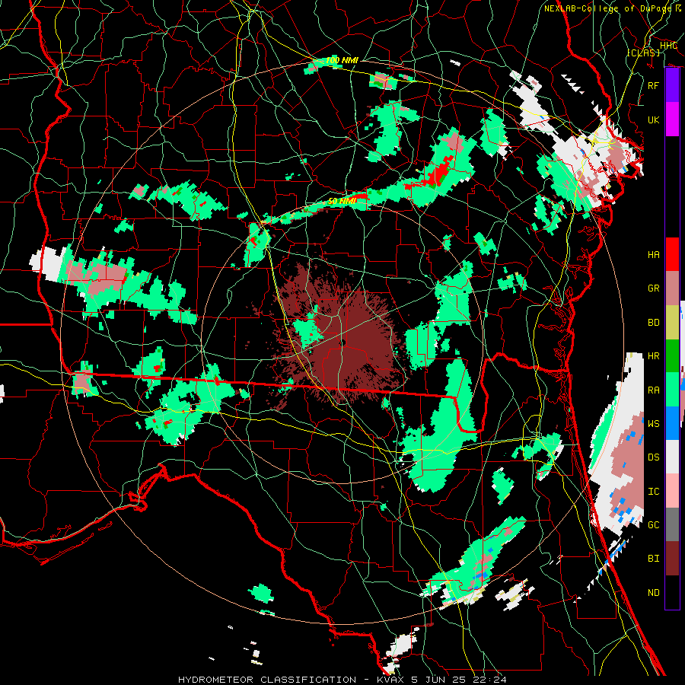The width and height of the screenshot is (685, 685).
Task: Click the ND black legend swatch
Action: coord(672,592)
